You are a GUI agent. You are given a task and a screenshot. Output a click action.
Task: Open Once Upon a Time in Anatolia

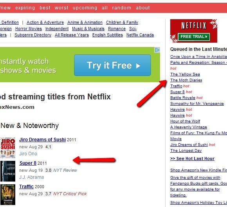(x=199, y=57)
